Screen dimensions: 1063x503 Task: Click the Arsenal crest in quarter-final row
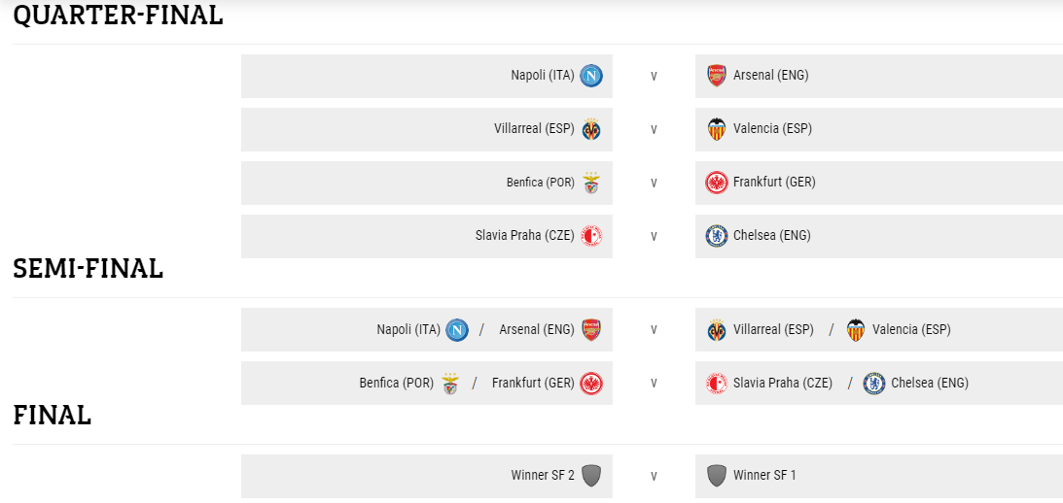(x=717, y=75)
